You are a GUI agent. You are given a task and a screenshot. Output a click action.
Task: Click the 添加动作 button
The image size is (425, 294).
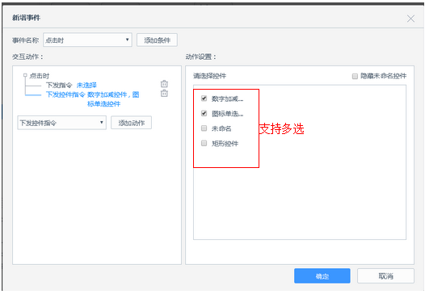coord(131,123)
